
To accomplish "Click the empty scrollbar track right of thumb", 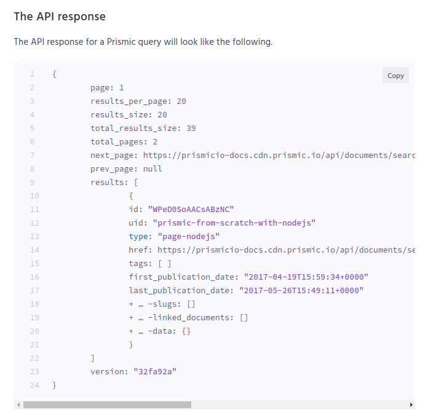I will point(300,404).
